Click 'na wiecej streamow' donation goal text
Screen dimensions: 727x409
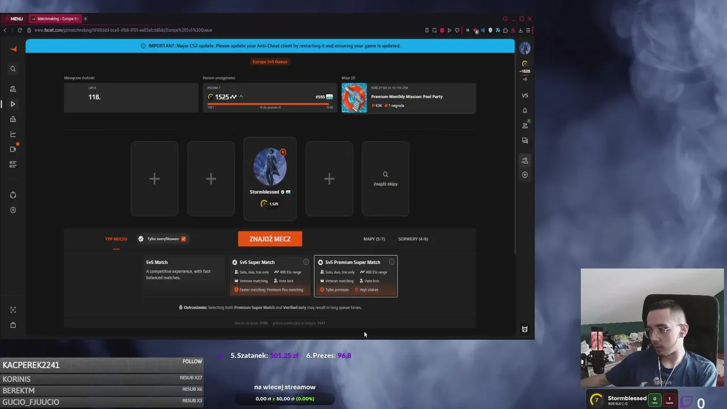pyautogui.click(x=285, y=387)
